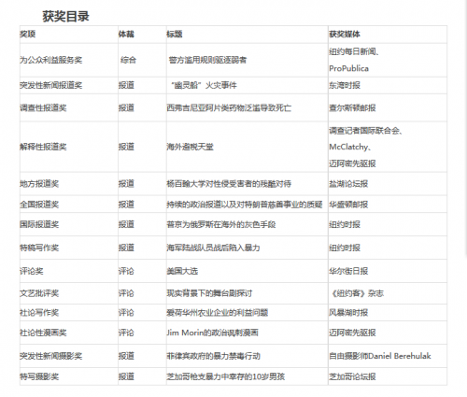467x397 pixels.
Task: Select the 获奖媒体 column header
Action: [x=345, y=34]
